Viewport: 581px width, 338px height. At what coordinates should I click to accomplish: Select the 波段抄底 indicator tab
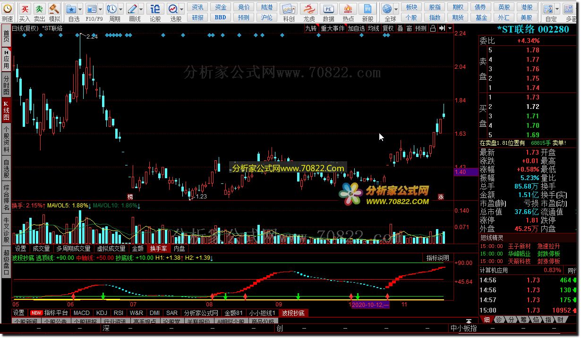click(x=293, y=313)
